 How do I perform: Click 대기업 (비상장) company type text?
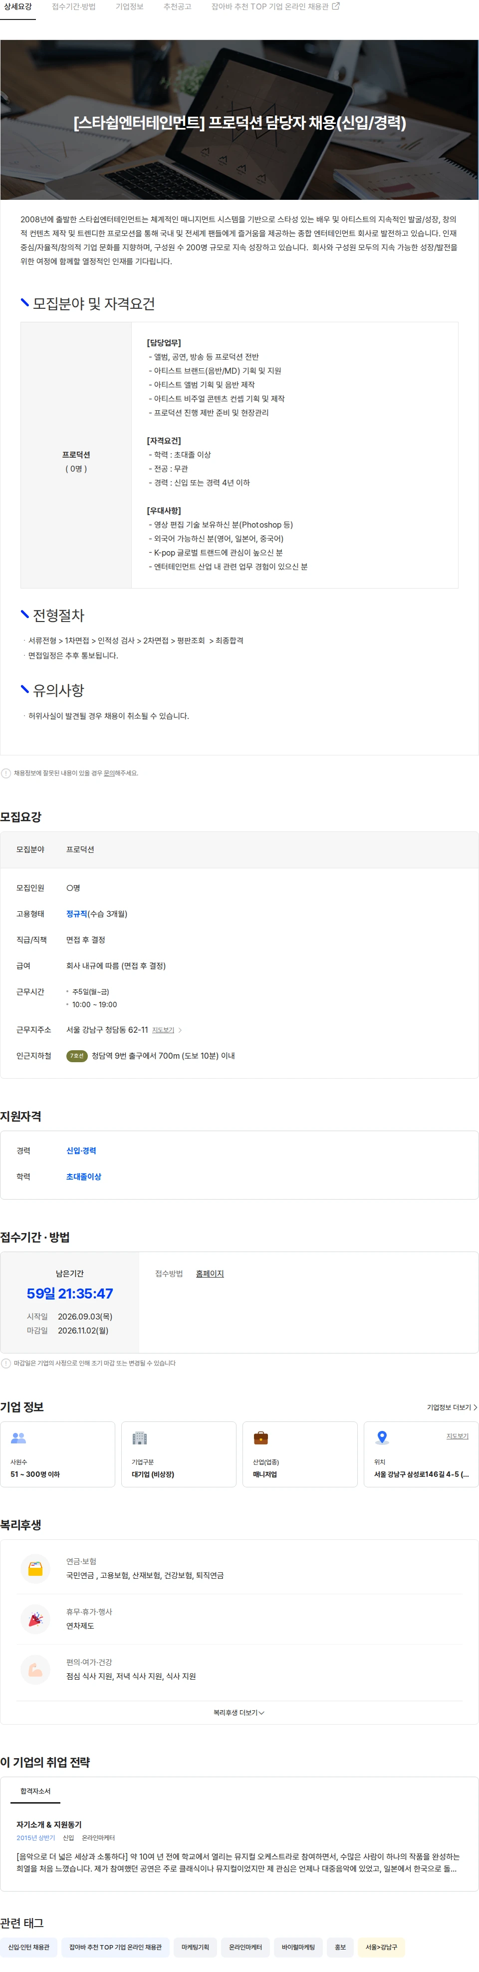click(153, 1474)
